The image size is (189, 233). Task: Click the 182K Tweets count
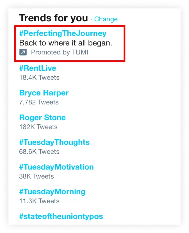pos(38,127)
